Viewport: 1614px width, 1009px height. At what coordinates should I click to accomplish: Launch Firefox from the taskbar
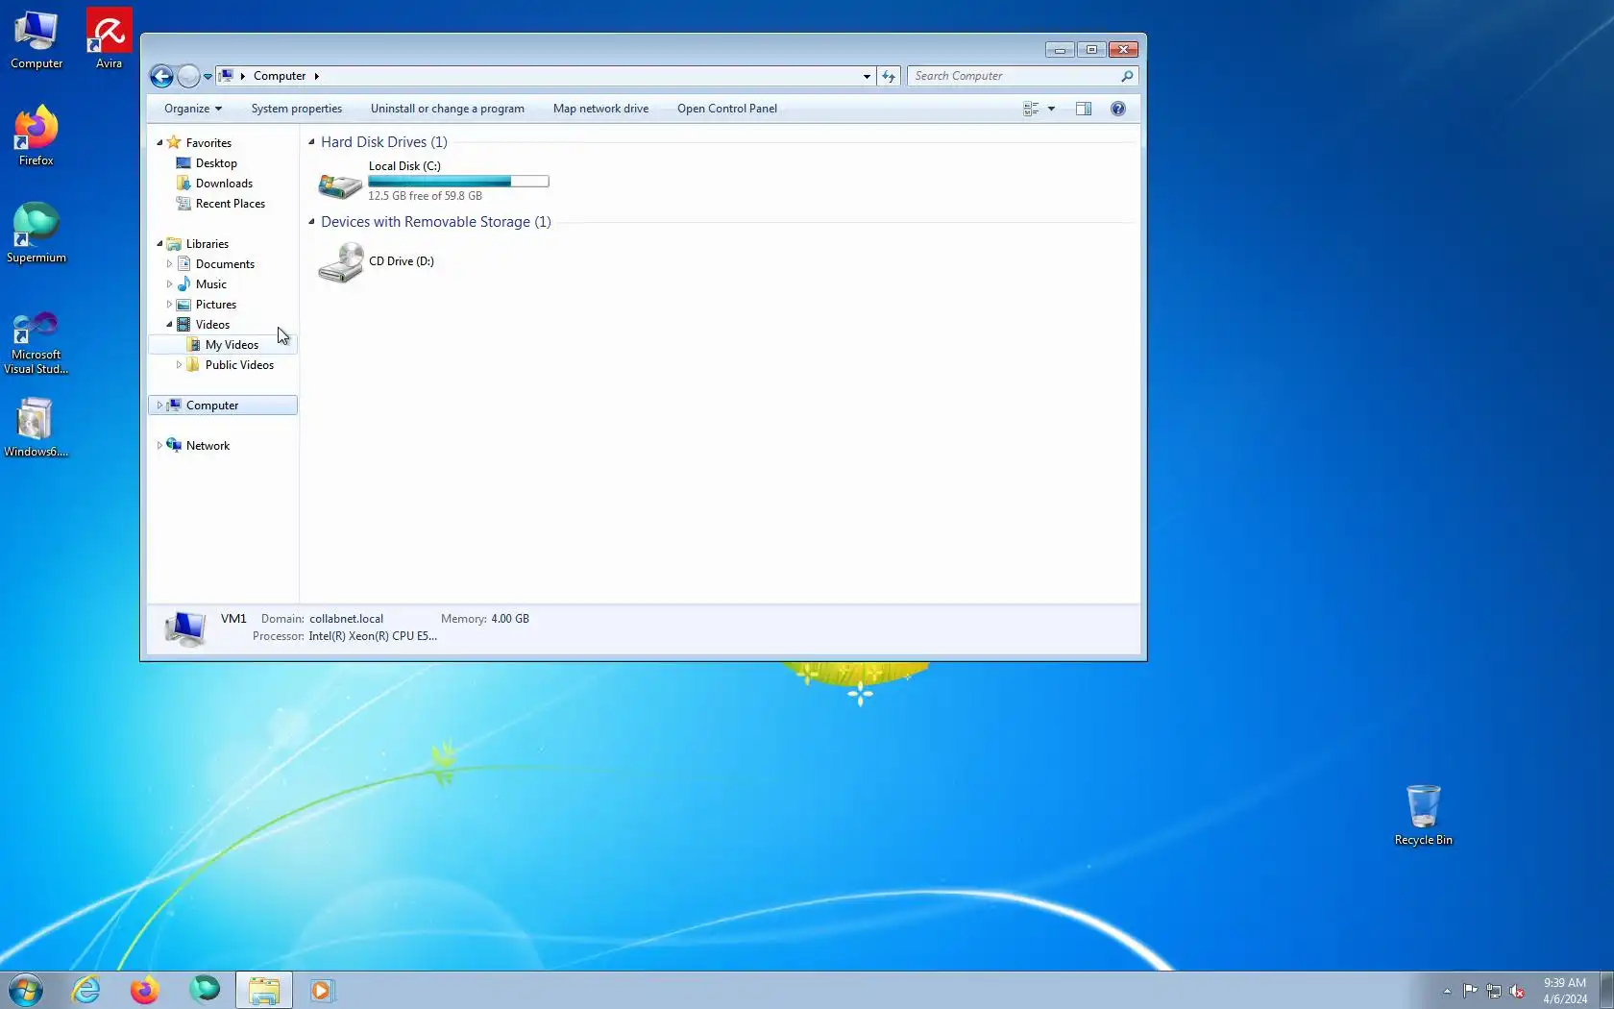coord(144,990)
